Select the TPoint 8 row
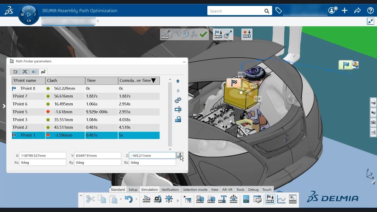Screen dimensions: 377x212 tap(86, 88)
